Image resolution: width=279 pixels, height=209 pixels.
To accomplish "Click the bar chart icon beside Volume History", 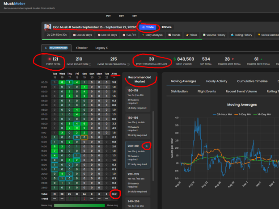I will (204, 35).
